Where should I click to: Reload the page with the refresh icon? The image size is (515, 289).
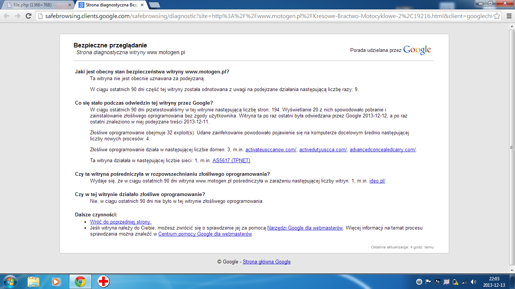[x=28, y=16]
